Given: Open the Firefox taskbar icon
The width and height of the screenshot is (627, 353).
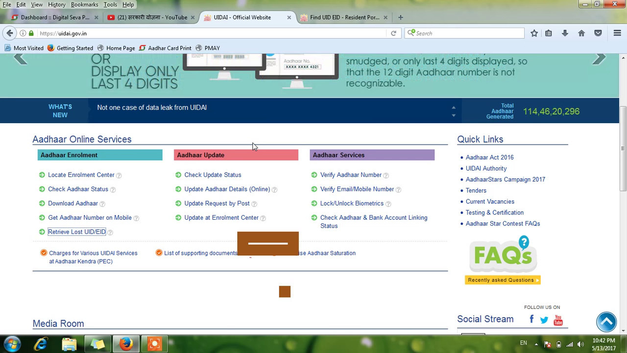Looking at the screenshot, I should point(126,344).
